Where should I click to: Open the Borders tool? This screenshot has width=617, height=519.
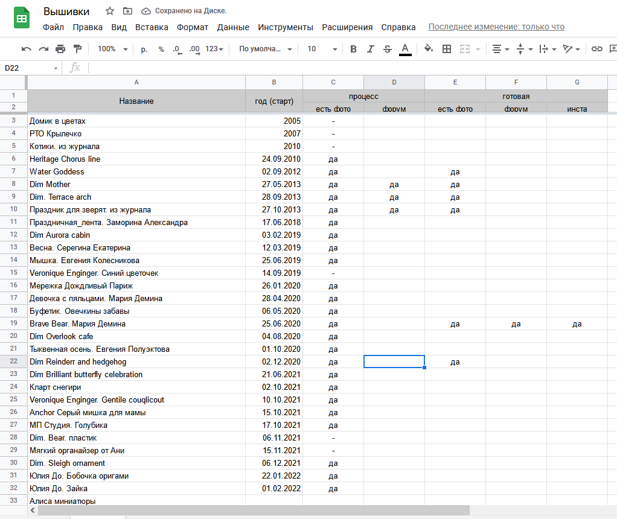point(447,49)
